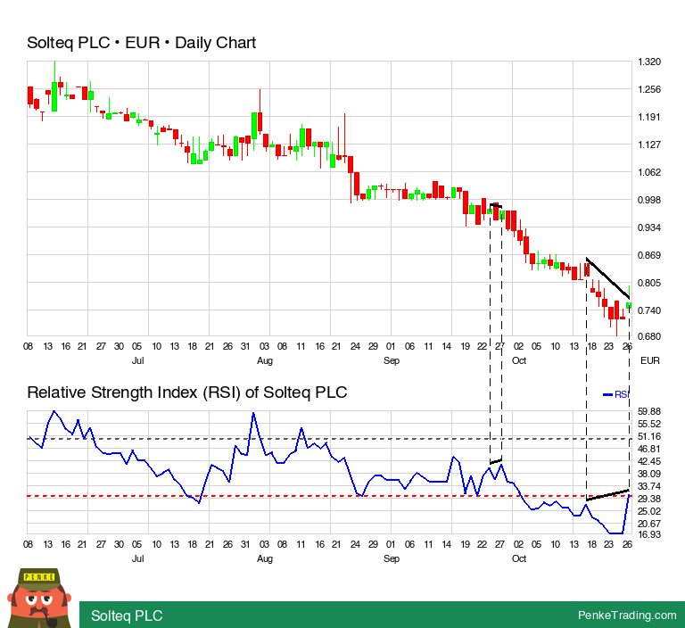The image size is (685, 628).
Task: Click the 33.74 RSI axis value
Action: click(x=649, y=486)
